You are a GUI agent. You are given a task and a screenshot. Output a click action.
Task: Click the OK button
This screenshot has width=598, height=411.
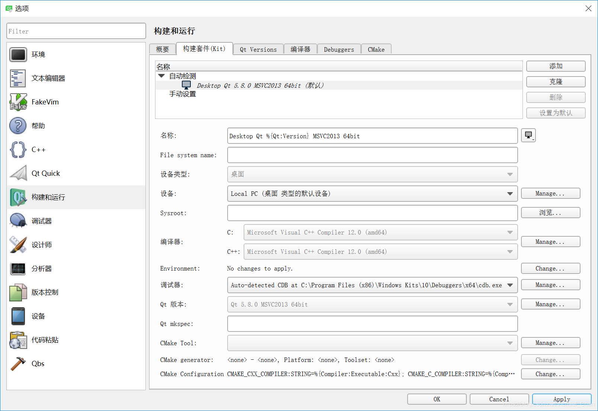(437, 399)
